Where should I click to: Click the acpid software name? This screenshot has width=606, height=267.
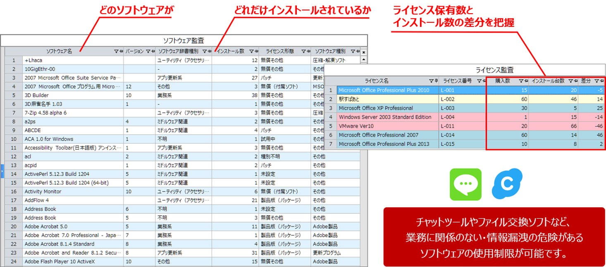[31, 165]
